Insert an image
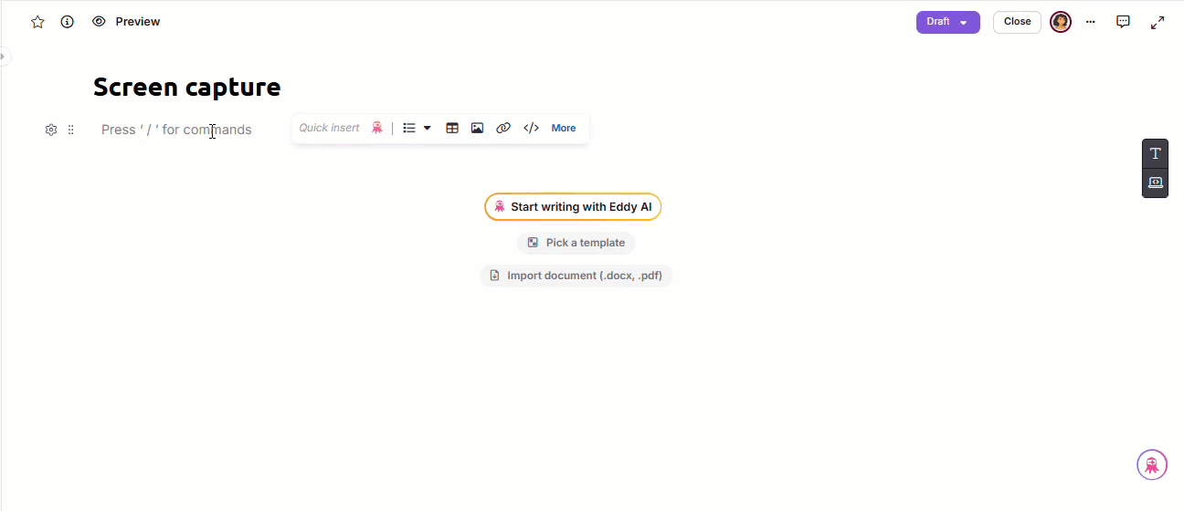The image size is (1184, 511). click(477, 129)
